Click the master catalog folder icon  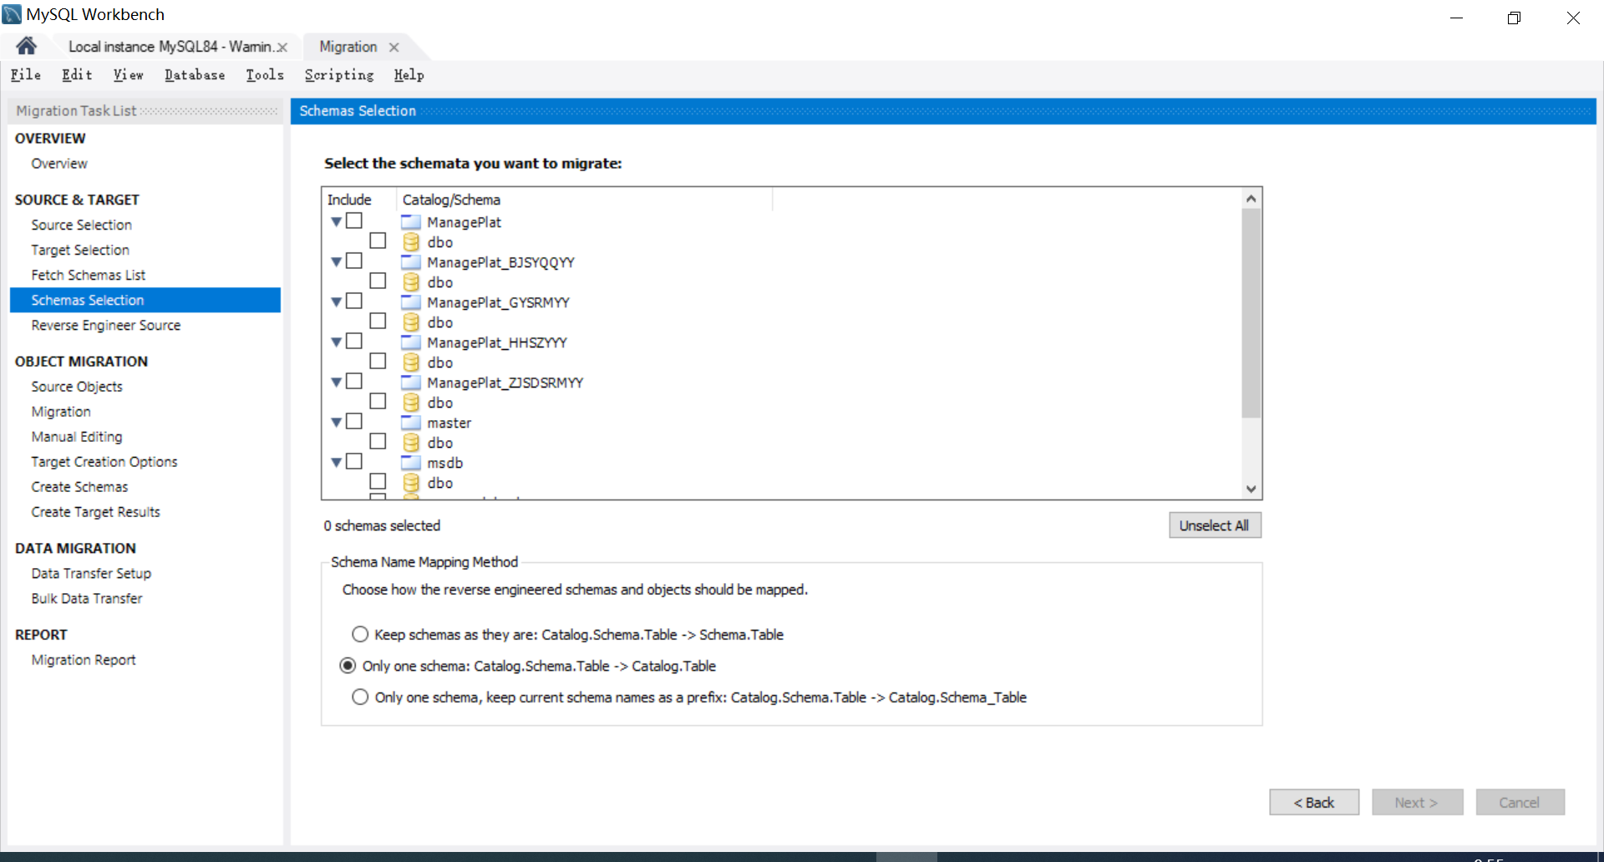point(411,423)
